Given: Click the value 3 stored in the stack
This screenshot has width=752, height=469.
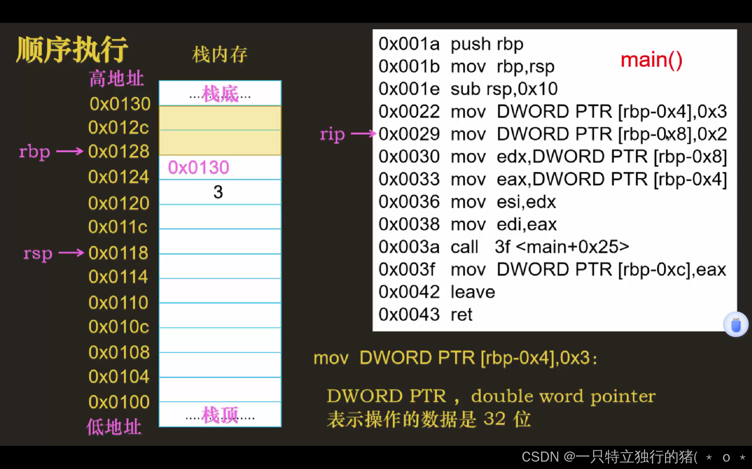Looking at the screenshot, I should (219, 192).
